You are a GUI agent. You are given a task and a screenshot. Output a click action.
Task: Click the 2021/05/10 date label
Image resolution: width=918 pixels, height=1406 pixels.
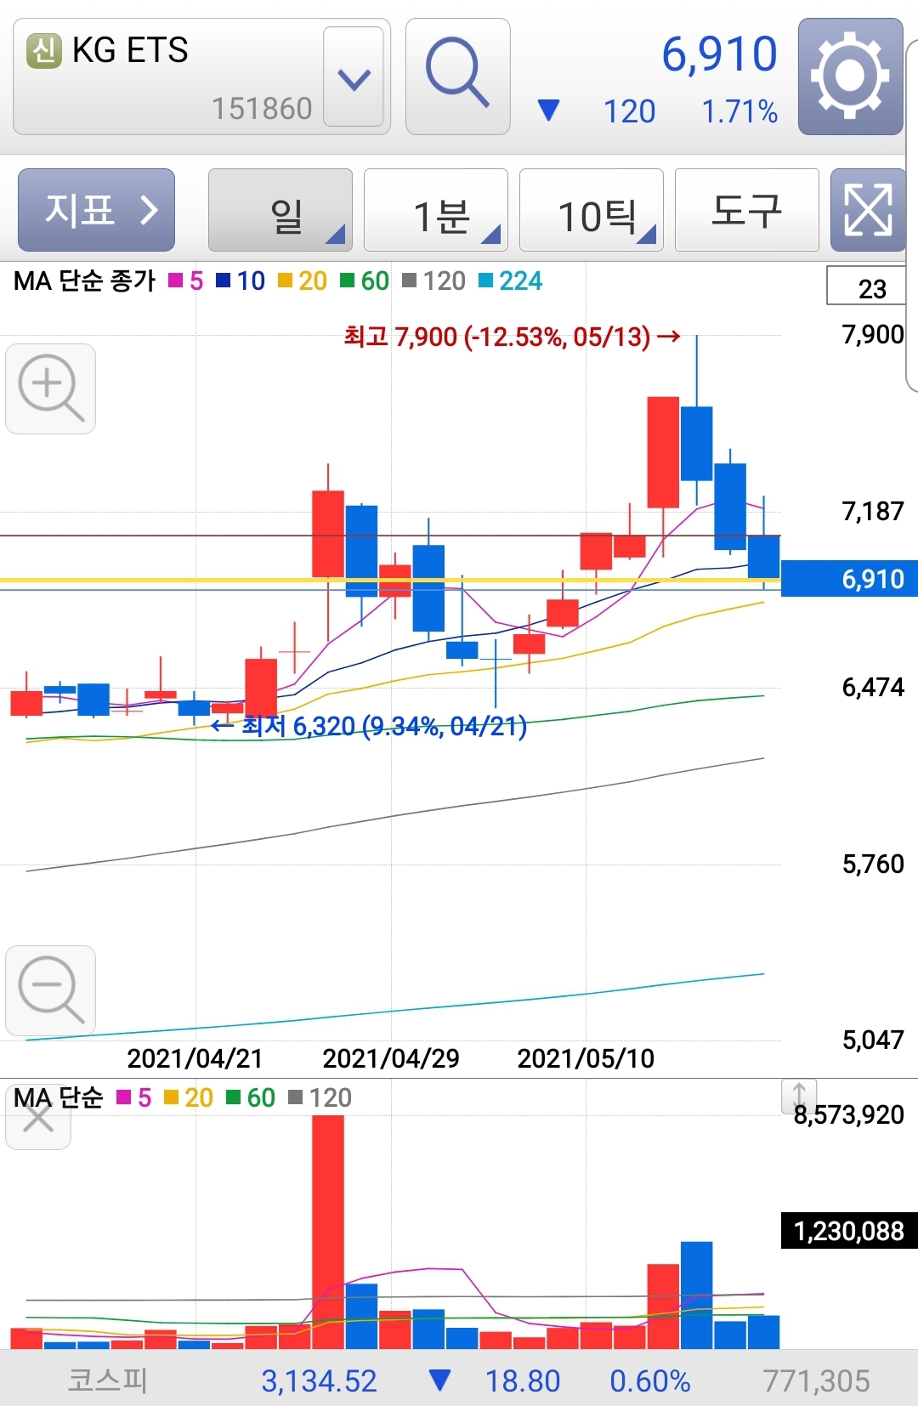click(586, 1058)
